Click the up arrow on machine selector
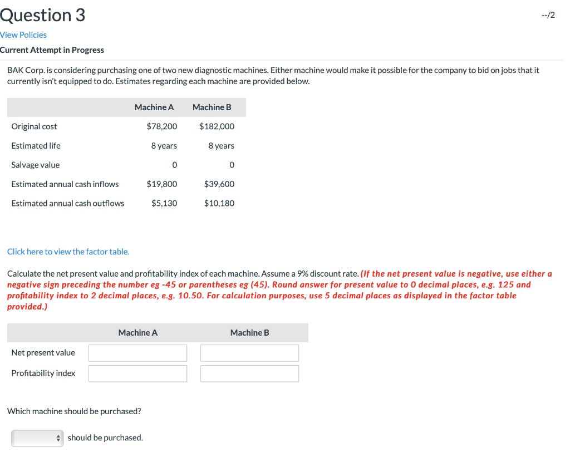Viewport: 570px width, 457px height. click(58, 436)
